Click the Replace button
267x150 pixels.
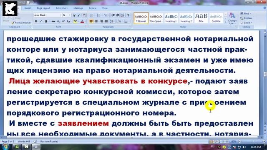point(246,18)
